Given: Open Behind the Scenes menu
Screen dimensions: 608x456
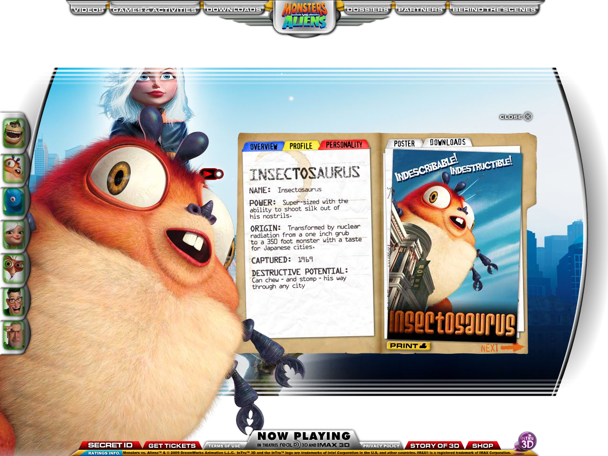Looking at the screenshot, I should tap(494, 9).
